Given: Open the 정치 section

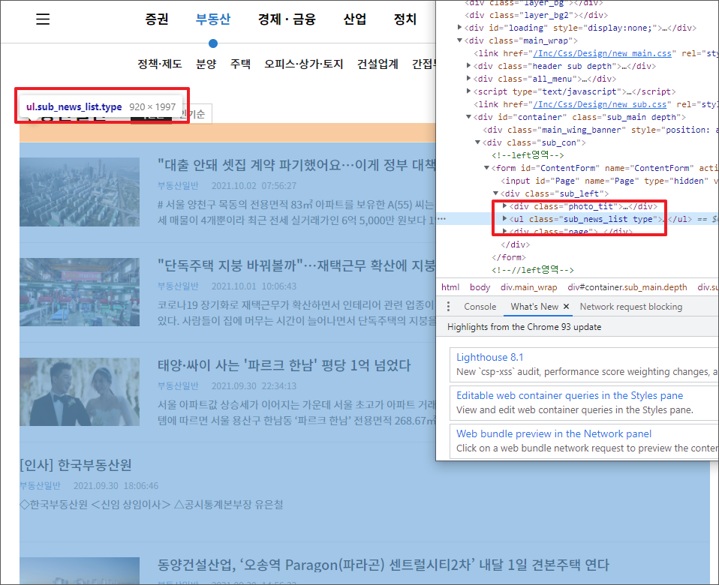Looking at the screenshot, I should click(405, 19).
